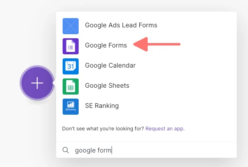Click the purple Google Forms icon
Image resolution: width=248 pixels, height=167 pixels.
pos(71,46)
